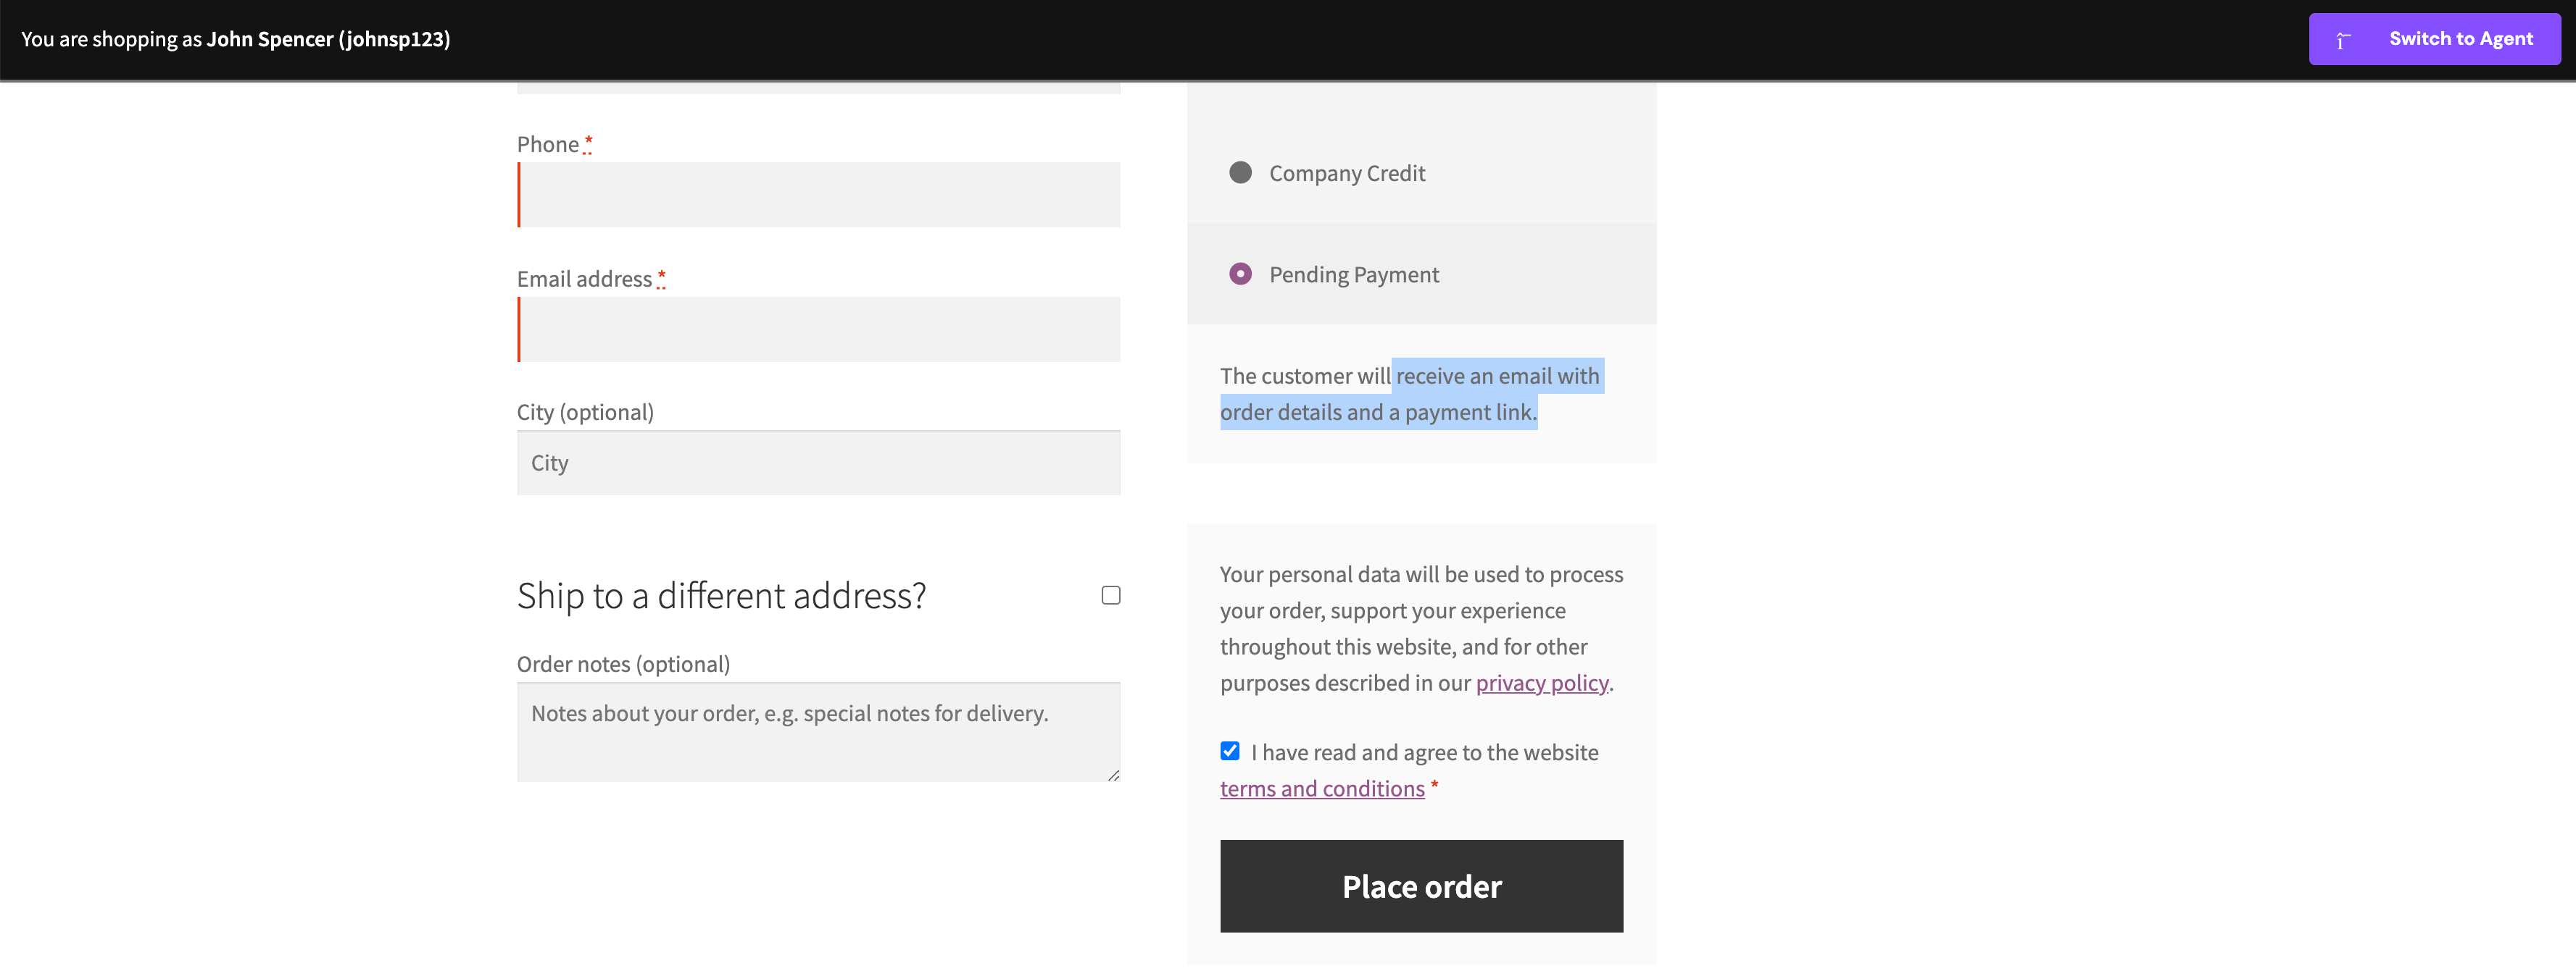Click the red asterisk beside Phone label
The image size is (2576, 976).
click(x=588, y=141)
